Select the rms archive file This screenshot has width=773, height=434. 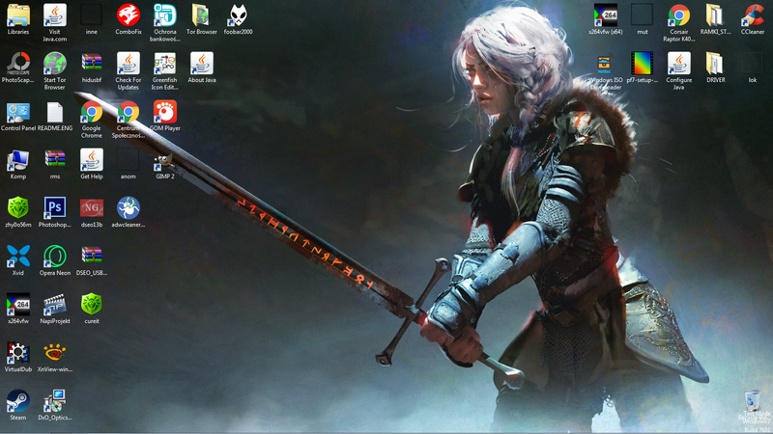[x=55, y=160]
